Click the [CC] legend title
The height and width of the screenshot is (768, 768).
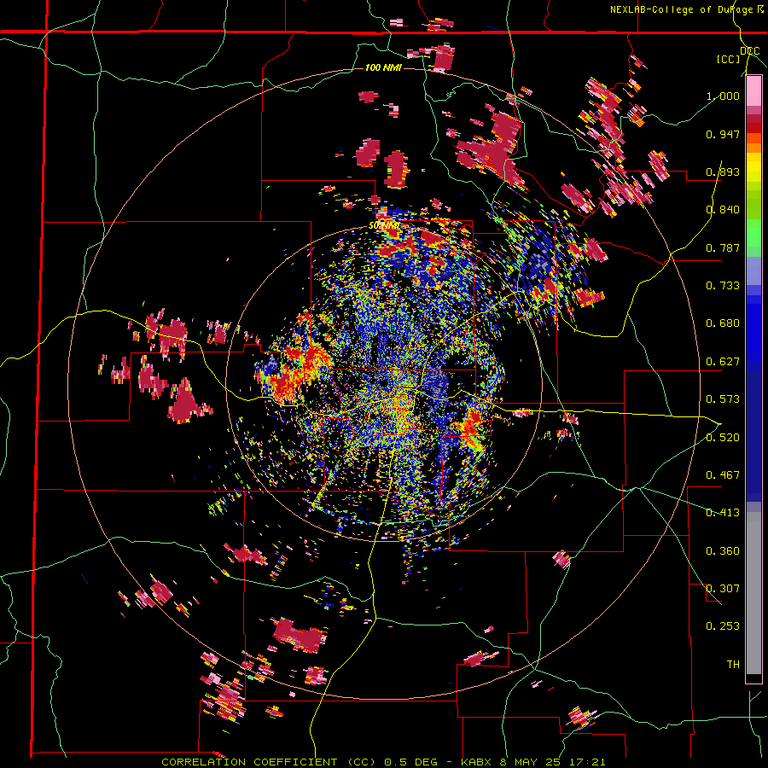point(729,59)
